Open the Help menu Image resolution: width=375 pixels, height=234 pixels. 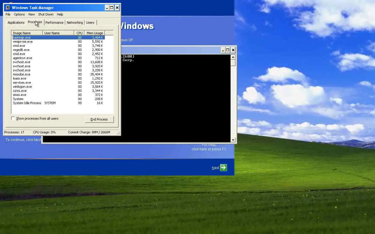[x=60, y=14]
